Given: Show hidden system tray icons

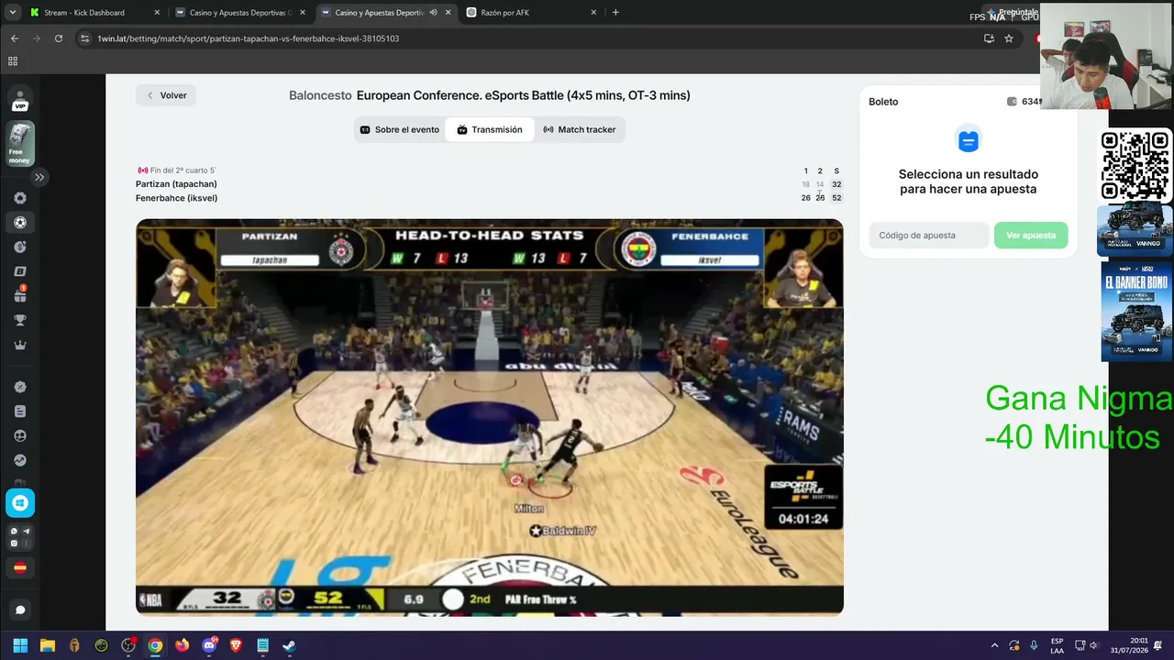Looking at the screenshot, I should [994, 645].
